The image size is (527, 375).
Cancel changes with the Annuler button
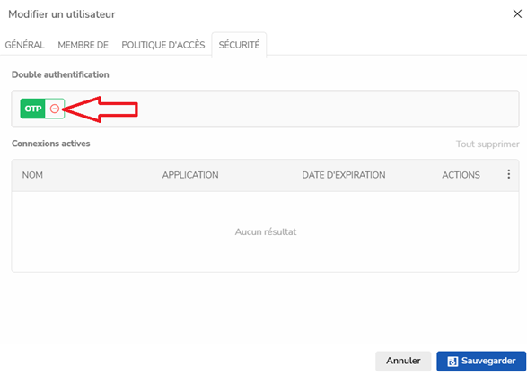point(403,361)
